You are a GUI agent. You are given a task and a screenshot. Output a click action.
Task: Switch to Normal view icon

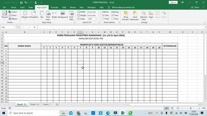(167, 108)
